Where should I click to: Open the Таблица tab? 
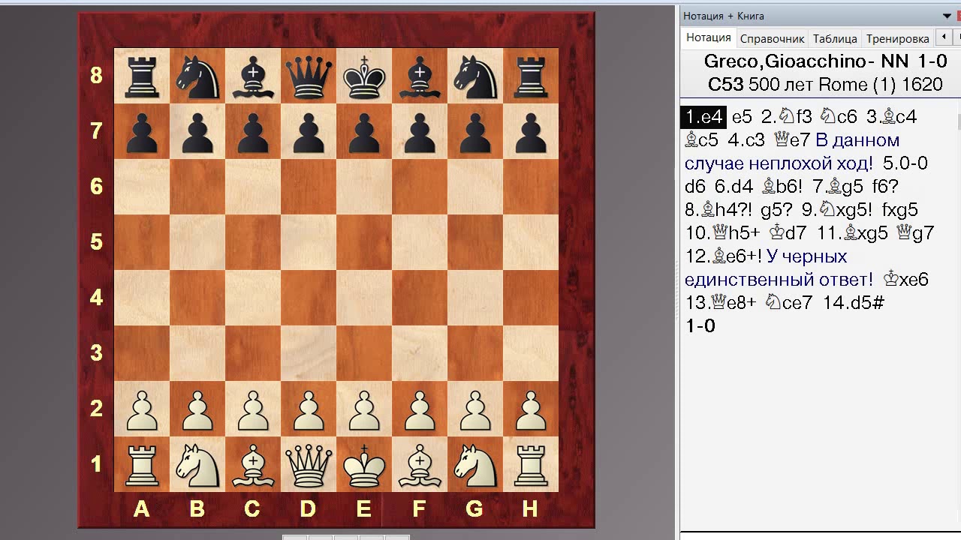pyautogui.click(x=835, y=38)
